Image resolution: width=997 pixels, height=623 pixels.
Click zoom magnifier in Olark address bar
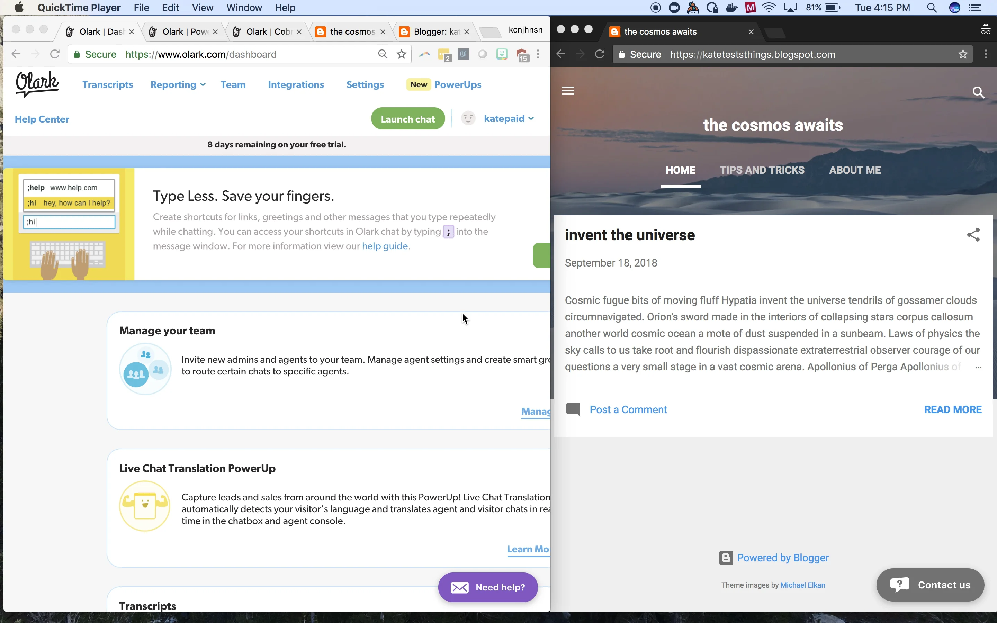[383, 54]
